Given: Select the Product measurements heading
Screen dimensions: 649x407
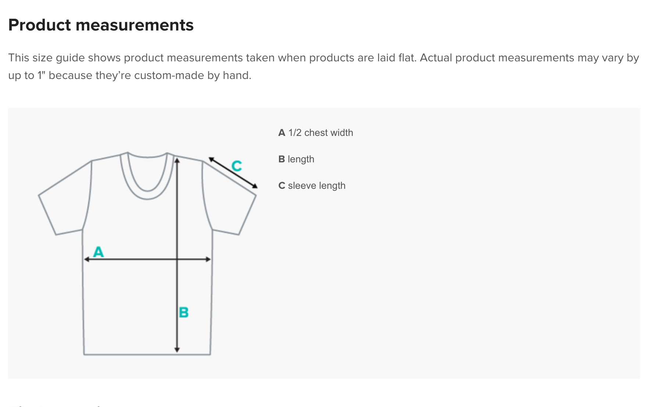Looking at the screenshot, I should click(x=101, y=25).
